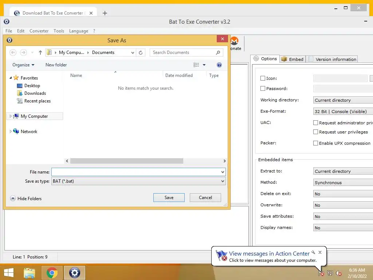This screenshot has height=280, width=373.
Task: Select Downloads in Favorites
Action: 31,93
